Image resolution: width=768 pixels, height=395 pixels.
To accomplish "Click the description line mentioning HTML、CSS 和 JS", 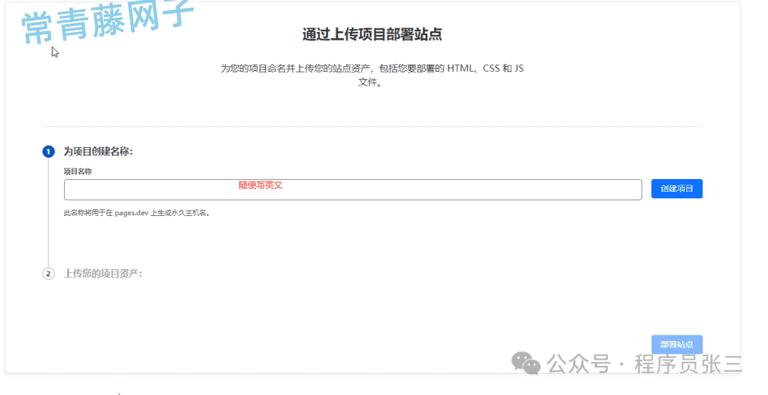I will click(x=372, y=69).
